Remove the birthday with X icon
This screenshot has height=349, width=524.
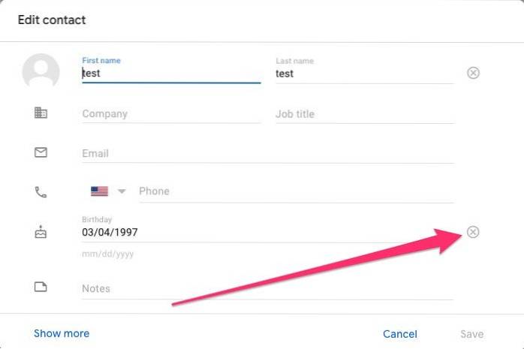473,232
